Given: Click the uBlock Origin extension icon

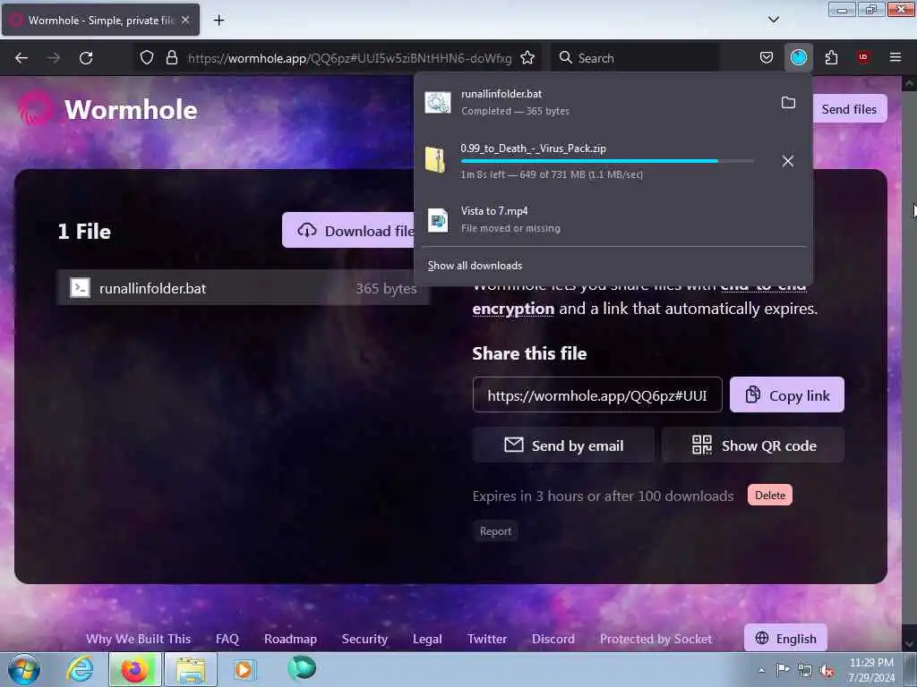Looking at the screenshot, I should pyautogui.click(x=862, y=57).
